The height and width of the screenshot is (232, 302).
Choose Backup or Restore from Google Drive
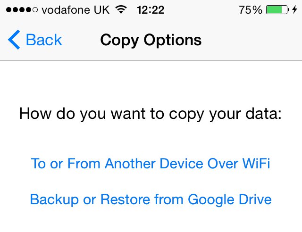pos(151,199)
